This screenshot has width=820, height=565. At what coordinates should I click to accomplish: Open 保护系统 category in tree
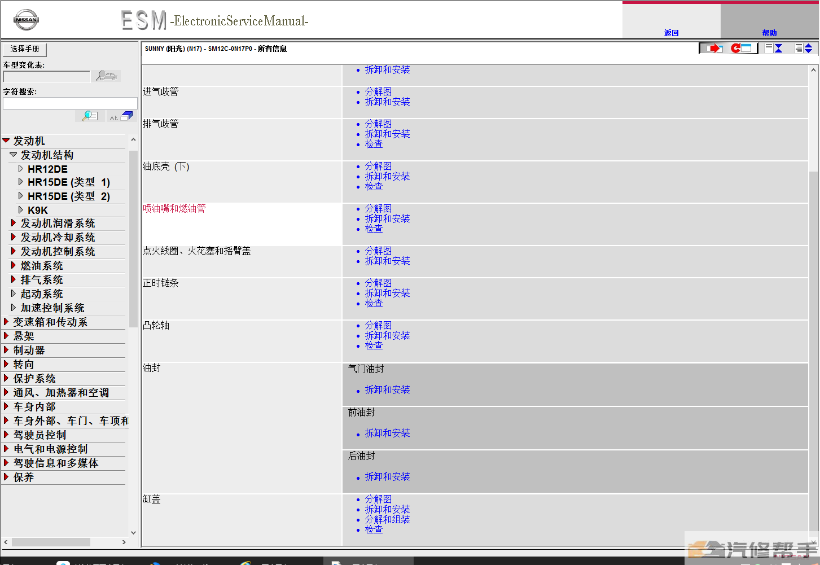click(34, 378)
